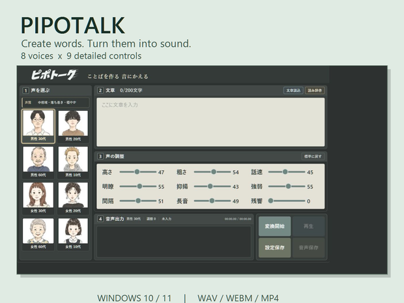Adjust the 粗さ roughness slider
Image resolution: width=404 pixels, height=303 pixels.
pos(212,172)
